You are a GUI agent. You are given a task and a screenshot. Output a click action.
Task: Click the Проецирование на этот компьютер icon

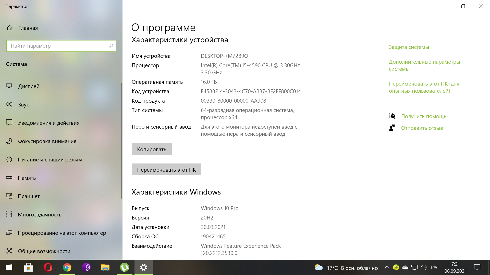(9, 232)
